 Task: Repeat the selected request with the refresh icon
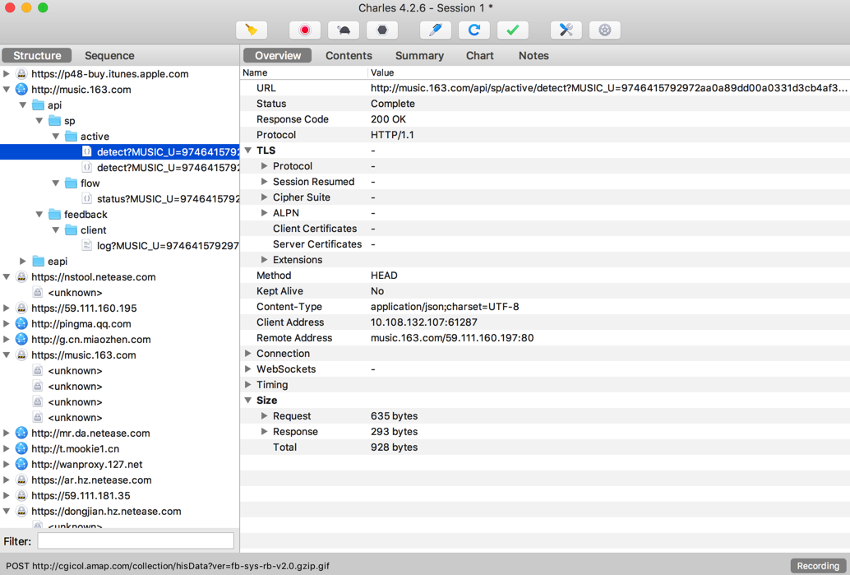(x=474, y=30)
